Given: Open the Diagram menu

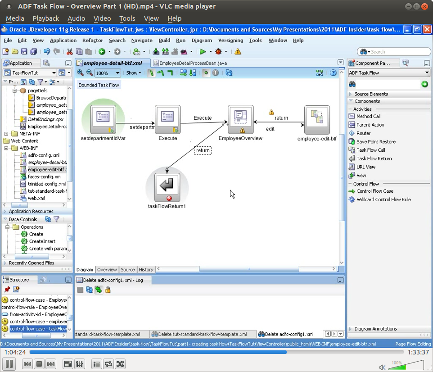Looking at the screenshot, I should click(x=202, y=40).
